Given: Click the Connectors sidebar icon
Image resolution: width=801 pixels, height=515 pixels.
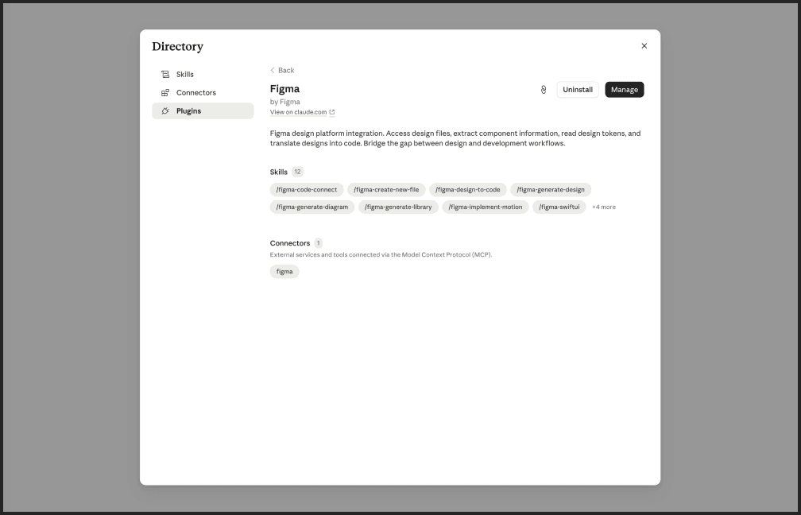Looking at the screenshot, I should coord(165,93).
